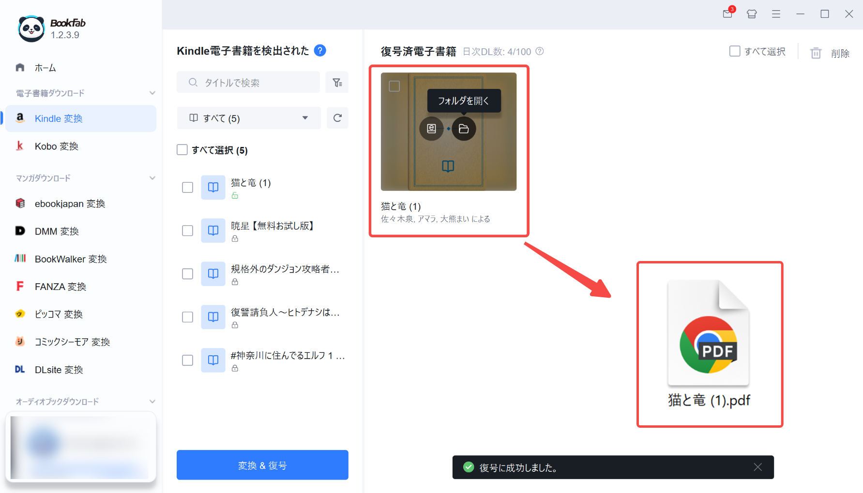Open the hamburger main menu
Viewport: 863px width, 493px height.
[776, 14]
